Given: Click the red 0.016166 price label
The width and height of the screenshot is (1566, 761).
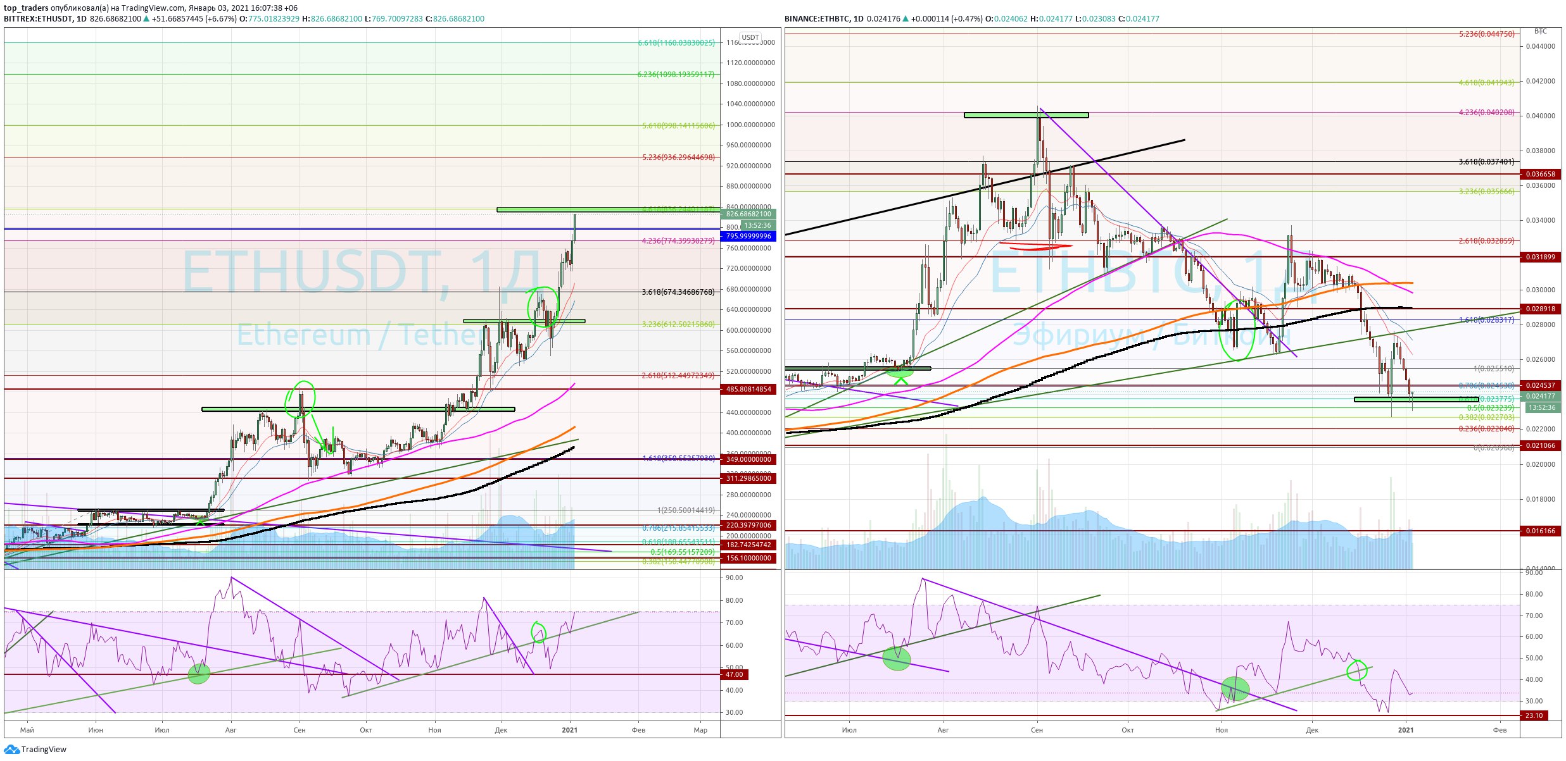Looking at the screenshot, I should pyautogui.click(x=1540, y=531).
